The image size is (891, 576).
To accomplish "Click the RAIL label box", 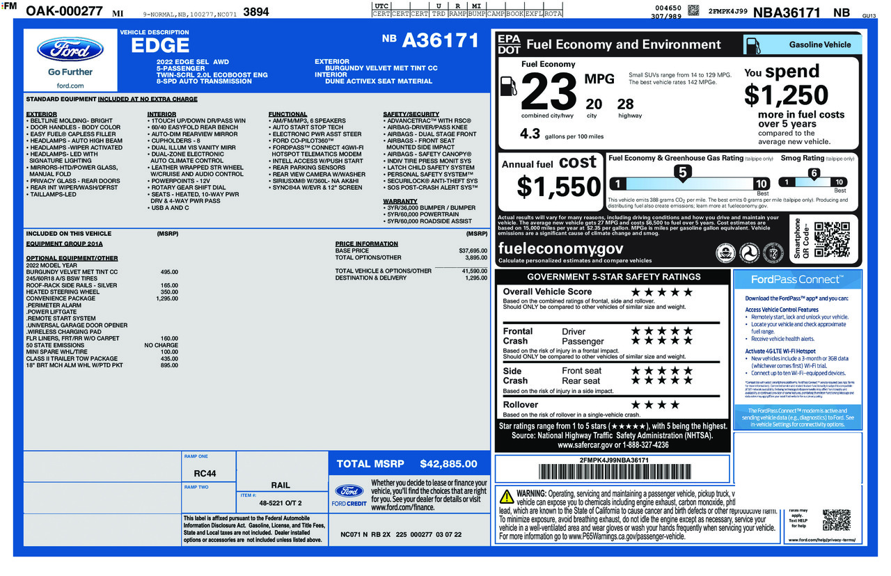I will (x=281, y=486).
